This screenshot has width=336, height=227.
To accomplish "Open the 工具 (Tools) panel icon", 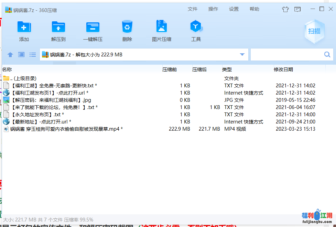I will tap(196, 30).
